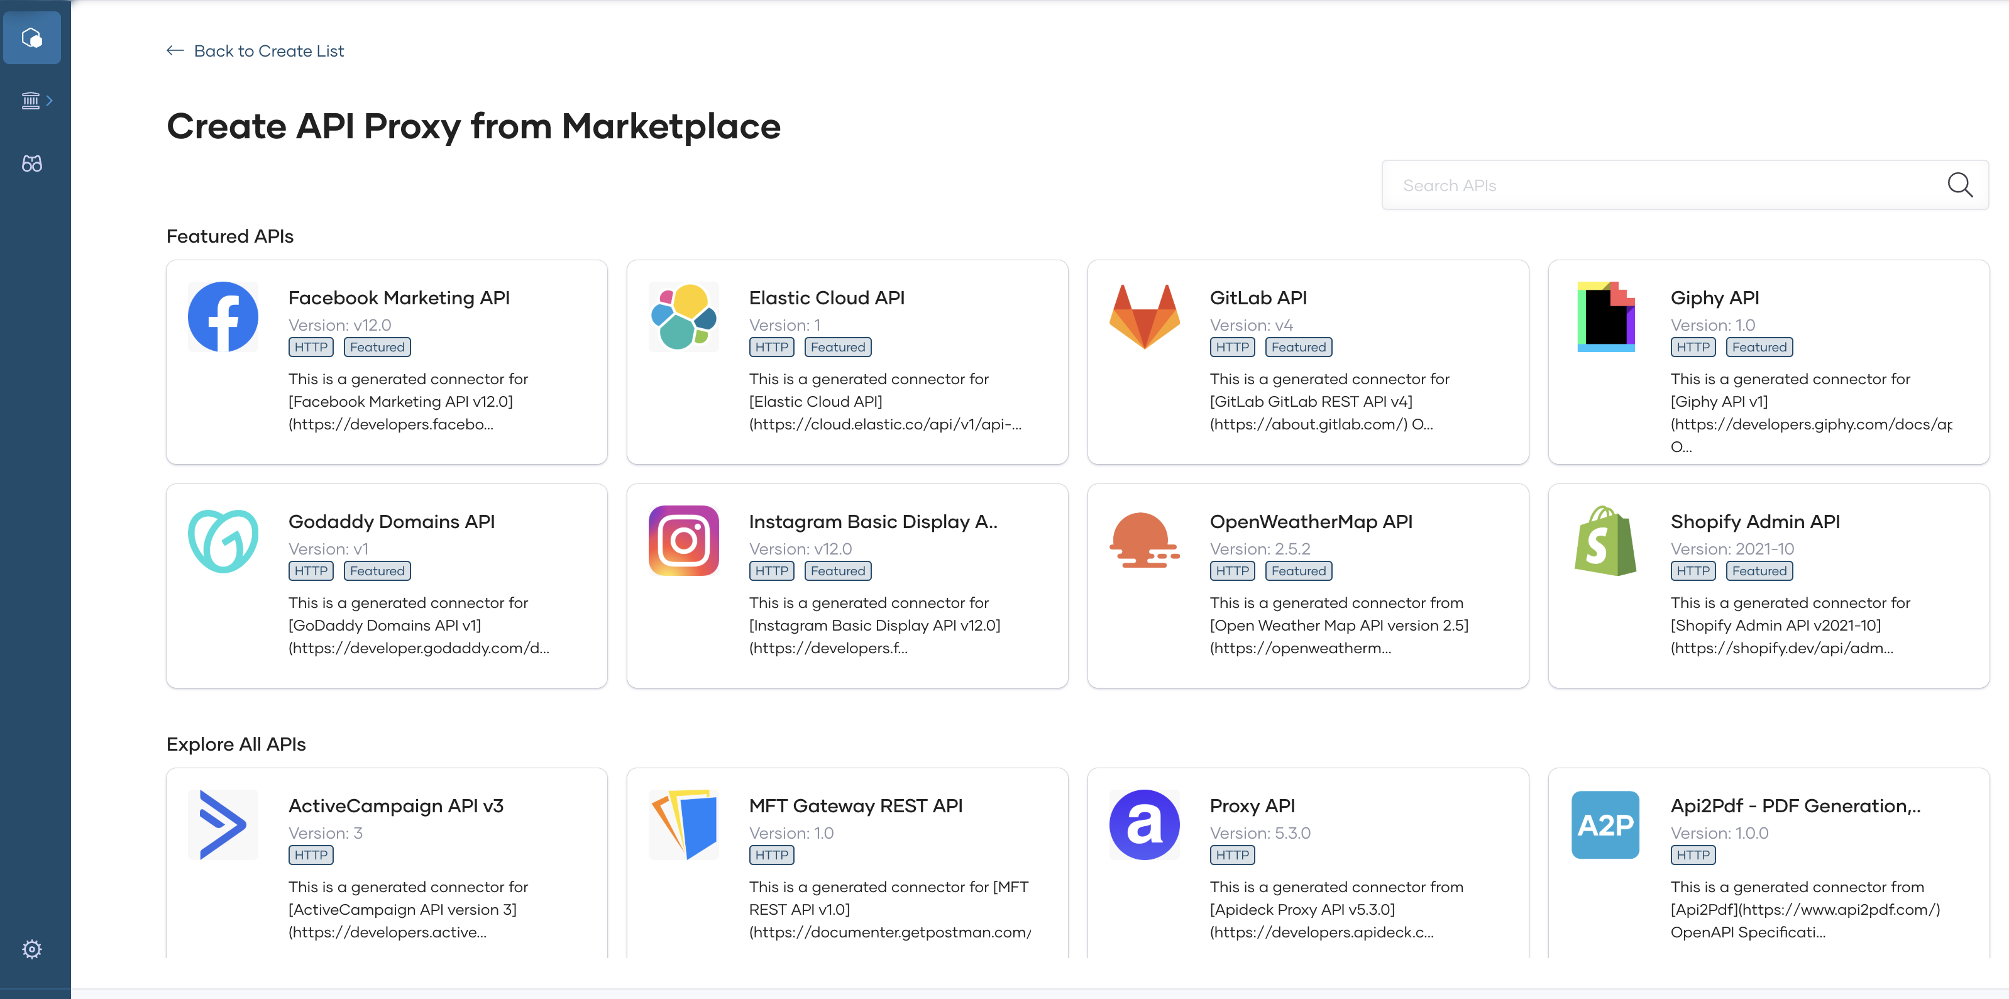Click Featured tag on Giphy API card
2009x999 pixels.
pyautogui.click(x=1759, y=347)
